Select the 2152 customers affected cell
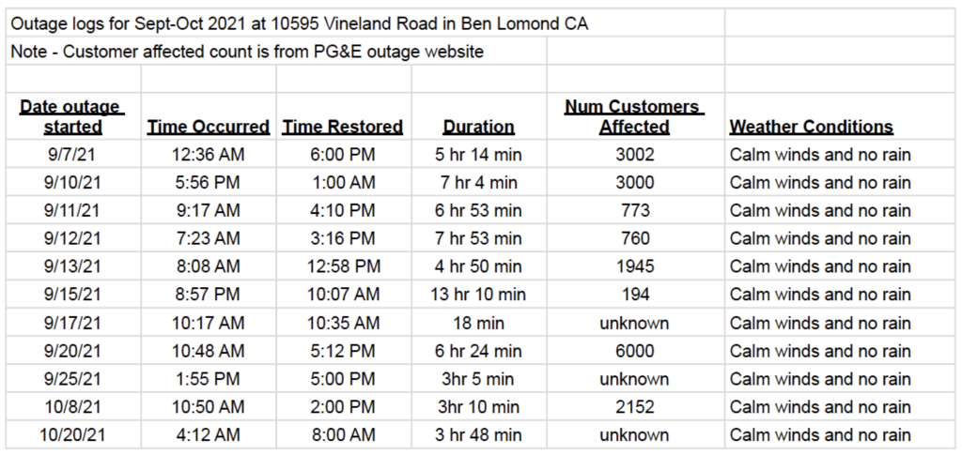962x455 pixels. [x=636, y=406]
